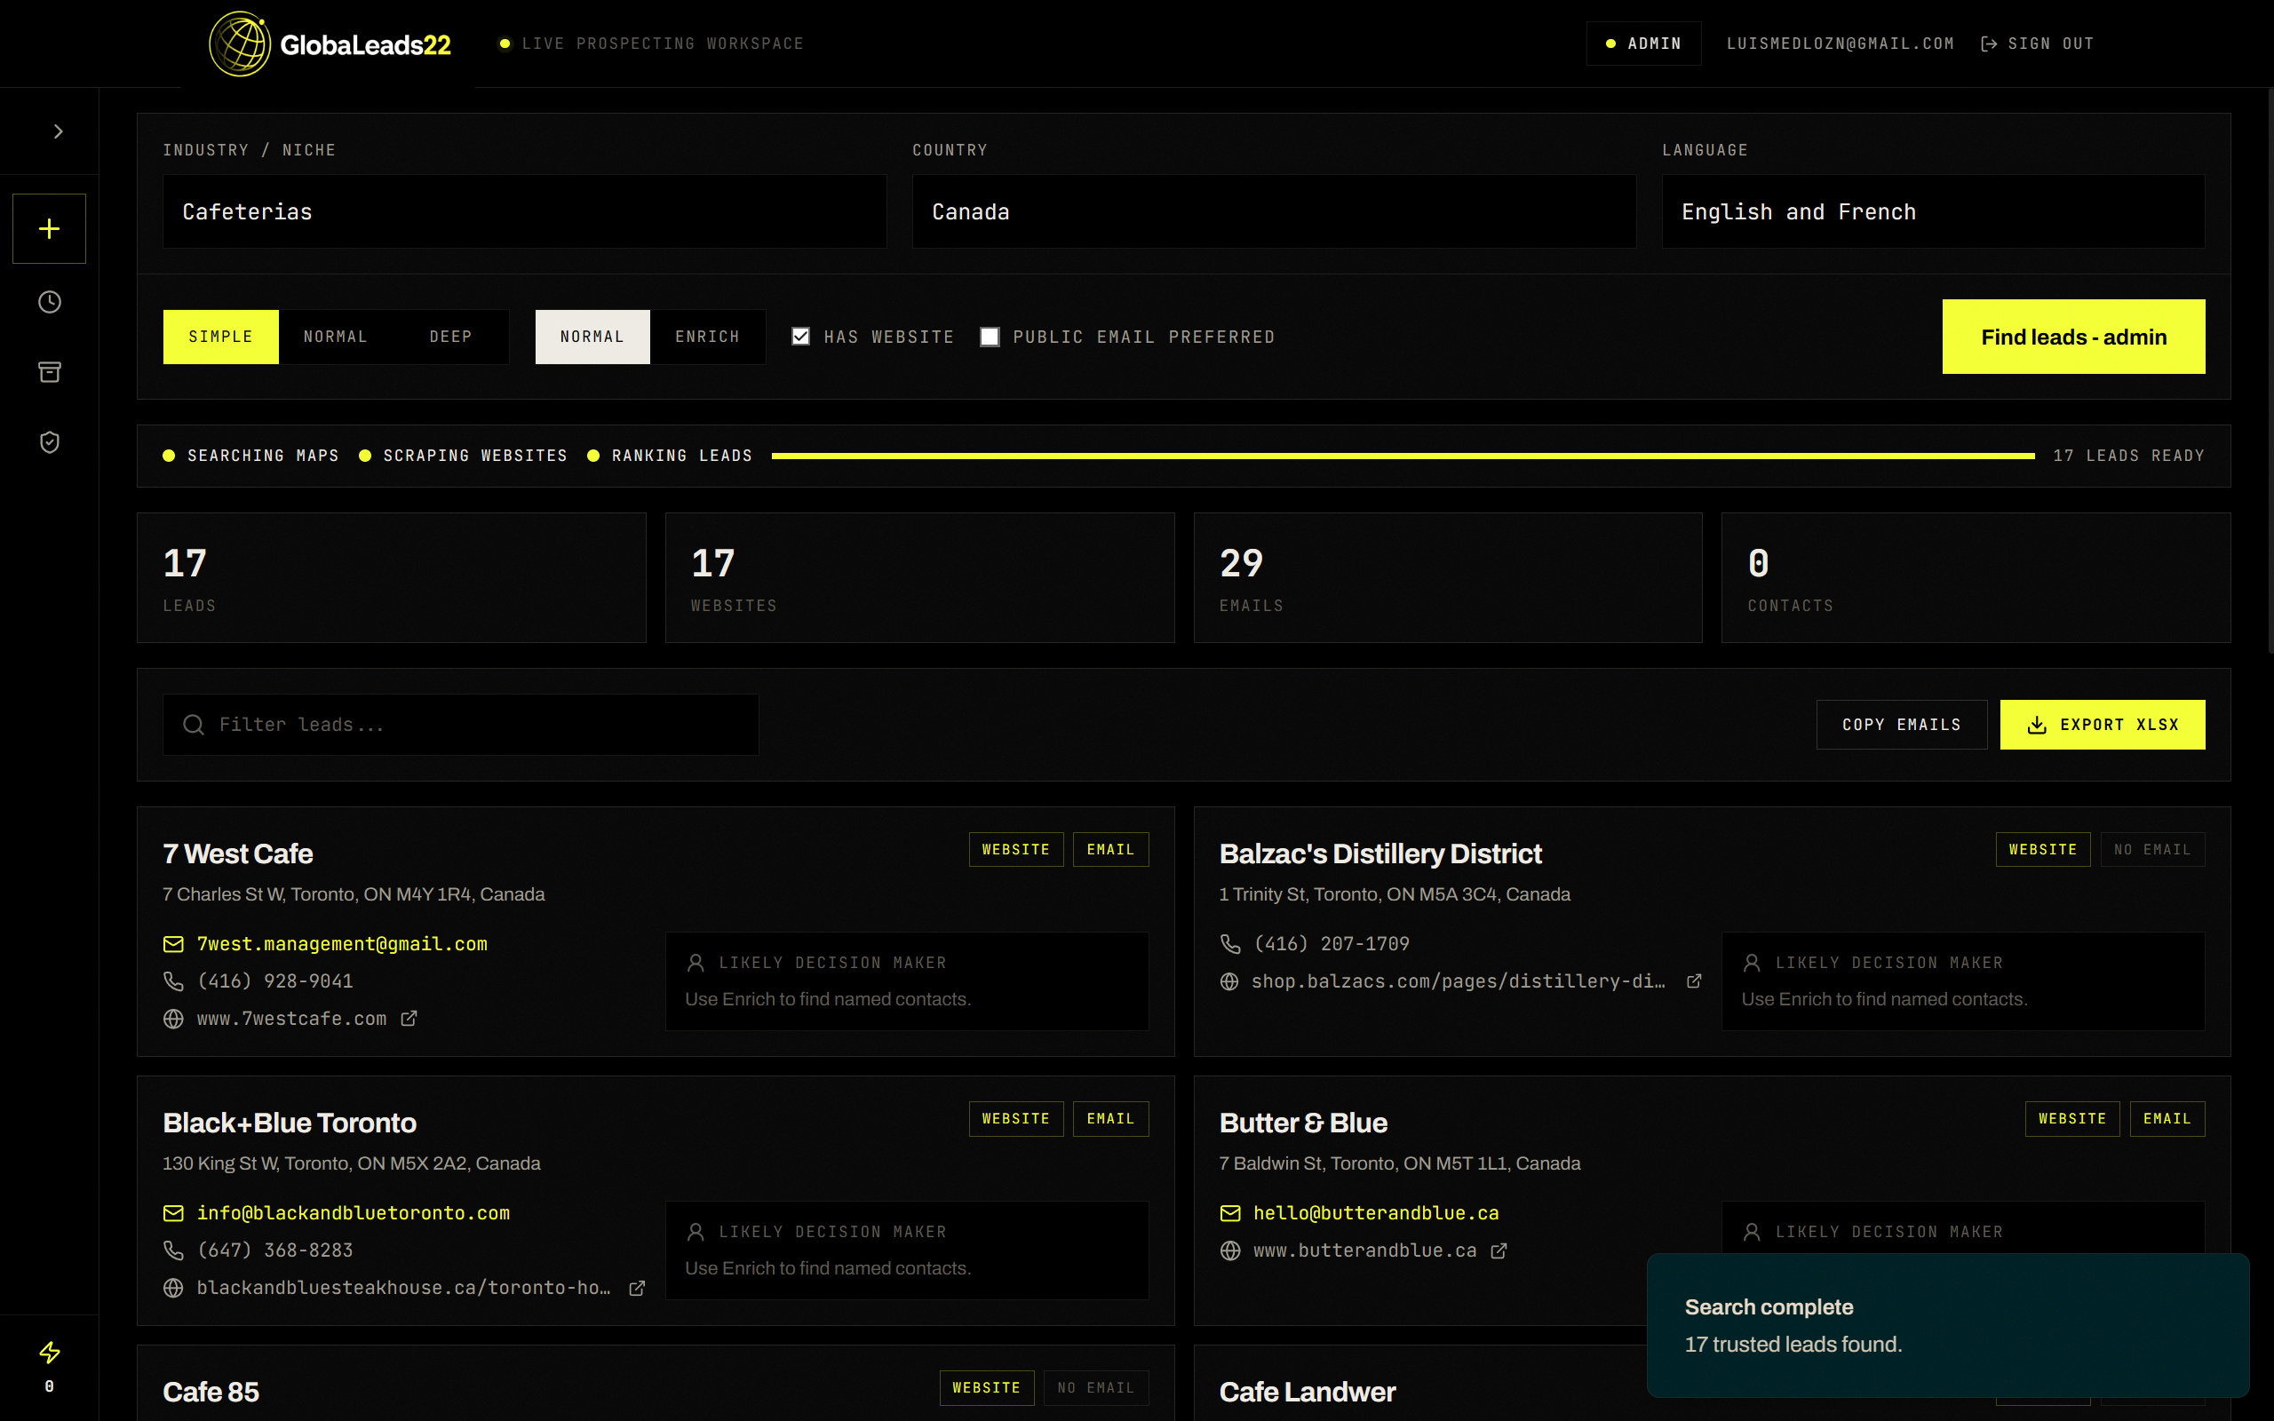Open search history clock icon
2274x1421 pixels.
coord(49,302)
